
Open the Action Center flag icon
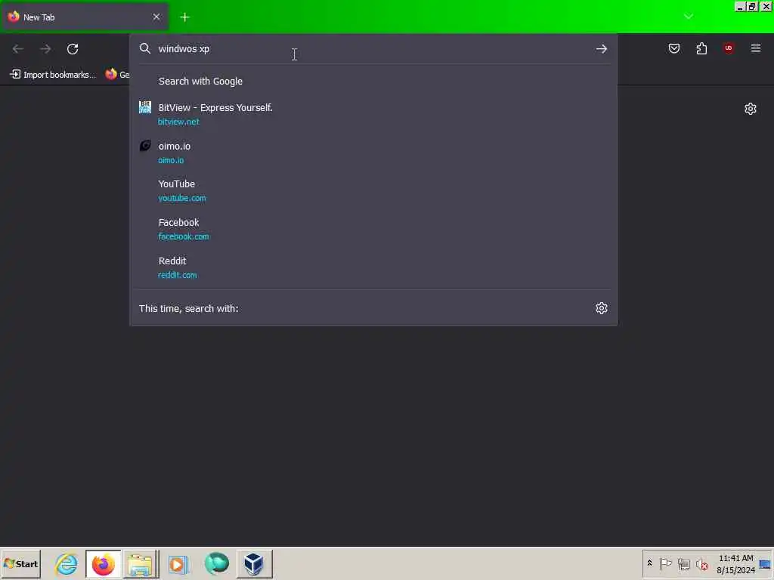pos(665,563)
